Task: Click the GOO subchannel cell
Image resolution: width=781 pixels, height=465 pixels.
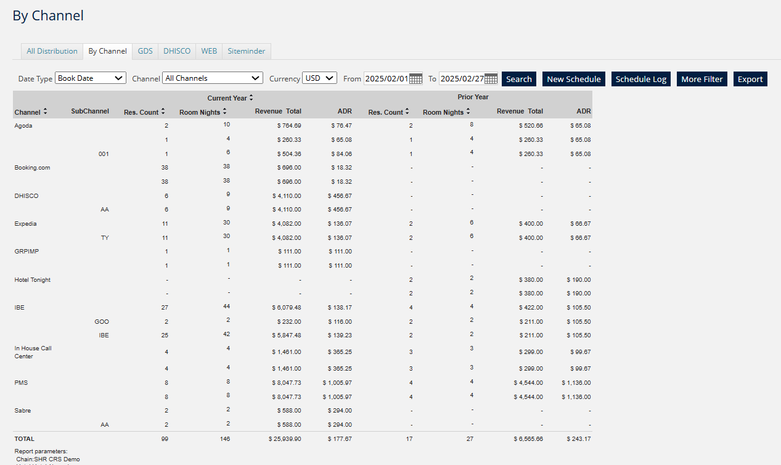Action: 102,321
